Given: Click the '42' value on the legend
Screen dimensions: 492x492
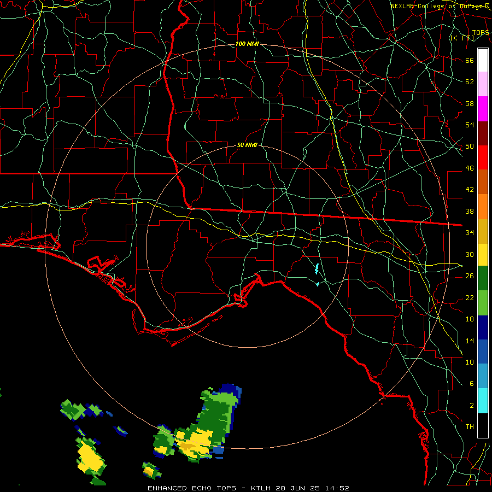Looking at the screenshot, I should (470, 189).
